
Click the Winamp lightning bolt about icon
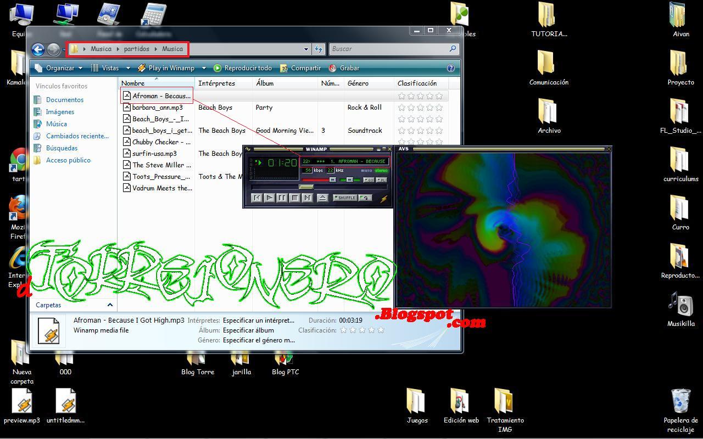(384, 199)
